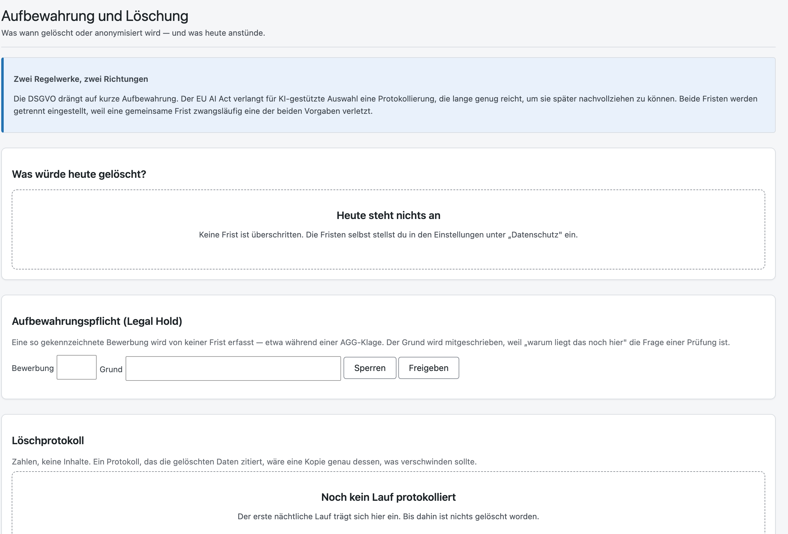Click the Freigeben button
This screenshot has height=534, width=788.
pyautogui.click(x=428, y=368)
